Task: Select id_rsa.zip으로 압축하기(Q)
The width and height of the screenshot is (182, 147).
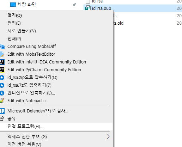Action: [x=32, y=78]
